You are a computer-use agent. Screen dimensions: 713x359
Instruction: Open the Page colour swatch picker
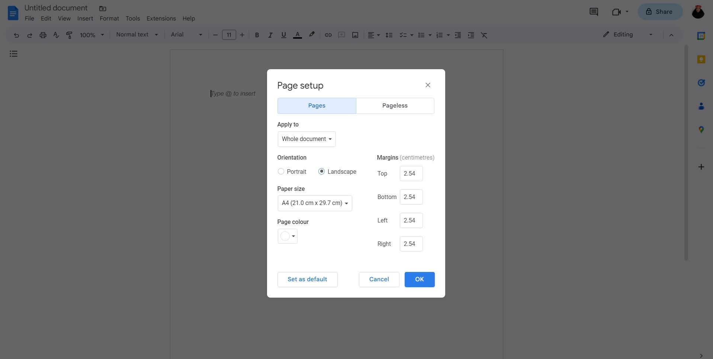point(288,236)
